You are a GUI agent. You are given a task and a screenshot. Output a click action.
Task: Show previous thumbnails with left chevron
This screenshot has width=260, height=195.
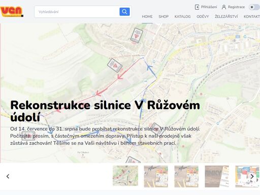click(x=8, y=176)
